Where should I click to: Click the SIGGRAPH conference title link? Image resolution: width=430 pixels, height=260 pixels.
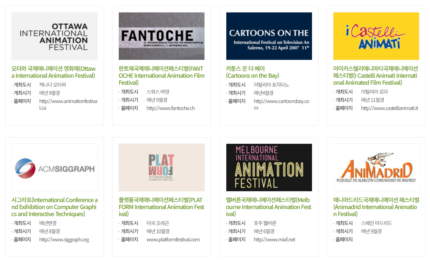55,207
